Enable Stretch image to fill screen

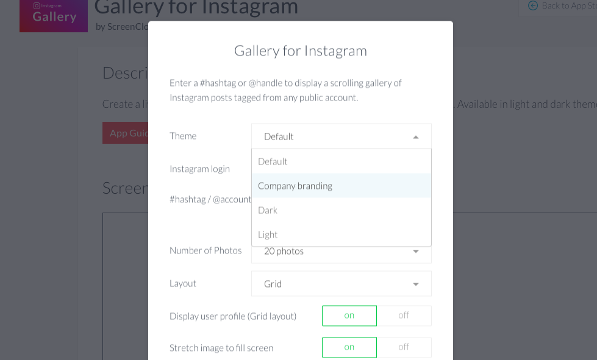click(x=349, y=347)
